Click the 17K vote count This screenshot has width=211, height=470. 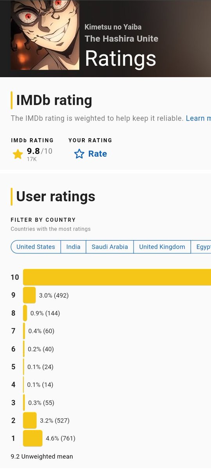[32, 159]
